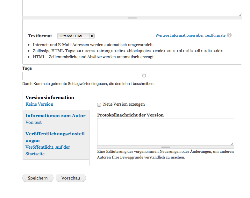Click inside the Protokollnachricht der Version textarea
Viewport: 250px width, 198px height.
[x=165, y=131]
